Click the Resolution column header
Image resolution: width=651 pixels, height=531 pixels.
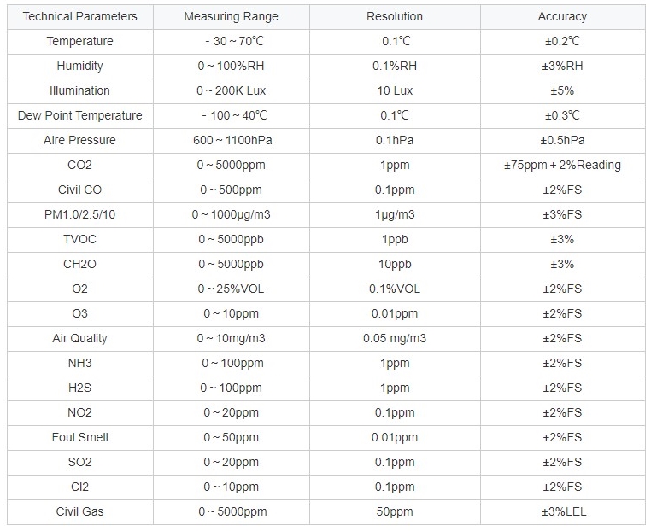click(x=396, y=16)
